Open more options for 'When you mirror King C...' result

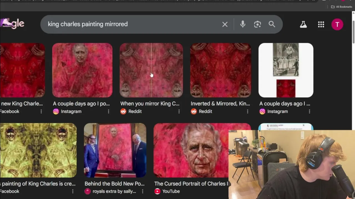(179, 111)
